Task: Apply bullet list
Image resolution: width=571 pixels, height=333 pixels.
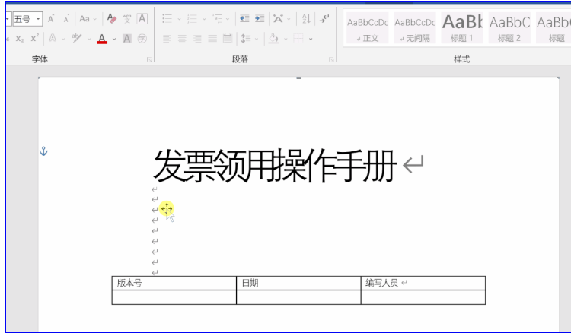Action: [x=167, y=18]
